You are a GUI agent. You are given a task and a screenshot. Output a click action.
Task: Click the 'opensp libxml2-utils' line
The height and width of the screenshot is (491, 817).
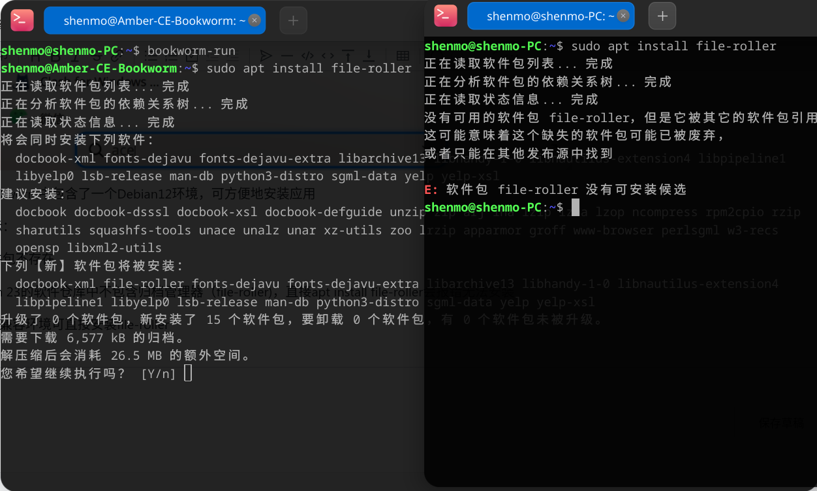(89, 248)
